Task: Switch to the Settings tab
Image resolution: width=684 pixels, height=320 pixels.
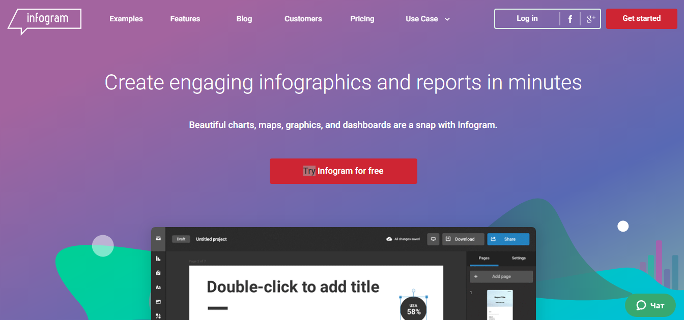Action: tap(519, 258)
